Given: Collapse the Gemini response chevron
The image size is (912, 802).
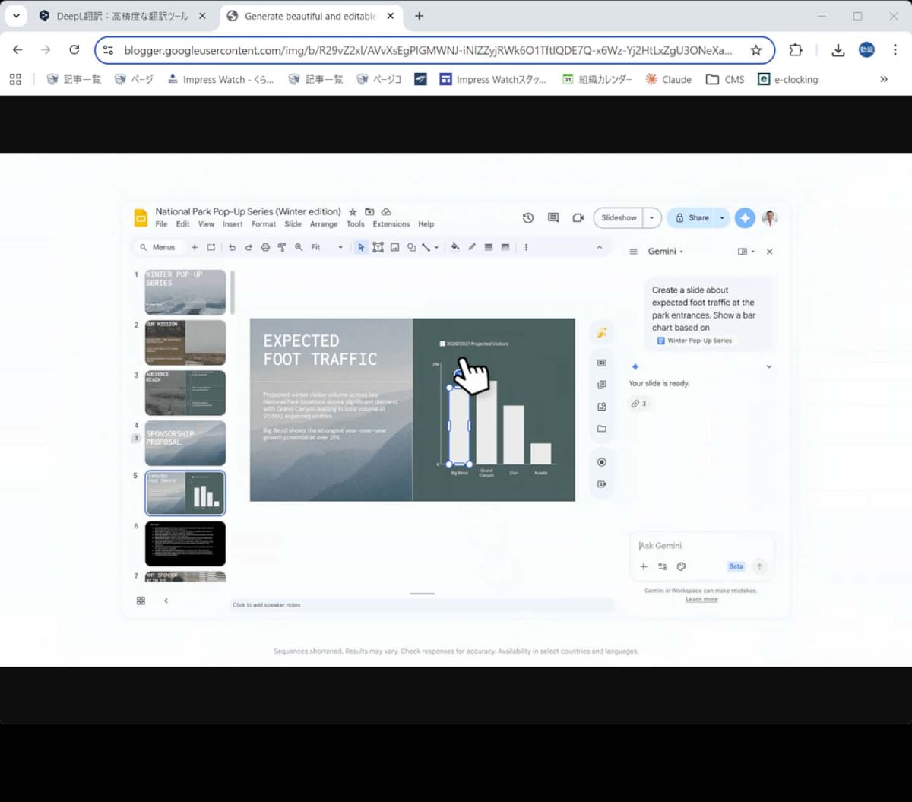Looking at the screenshot, I should pos(768,366).
